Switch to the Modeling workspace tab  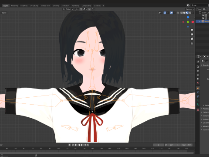point(14,6)
